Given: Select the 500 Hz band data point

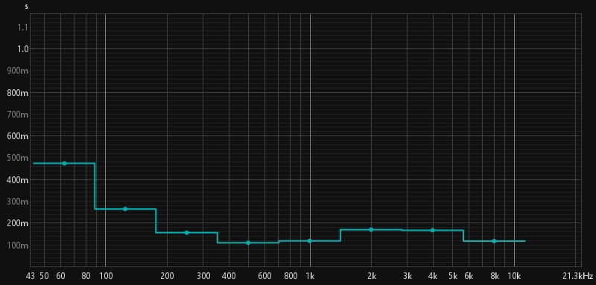Looking at the screenshot, I should pos(248,243).
